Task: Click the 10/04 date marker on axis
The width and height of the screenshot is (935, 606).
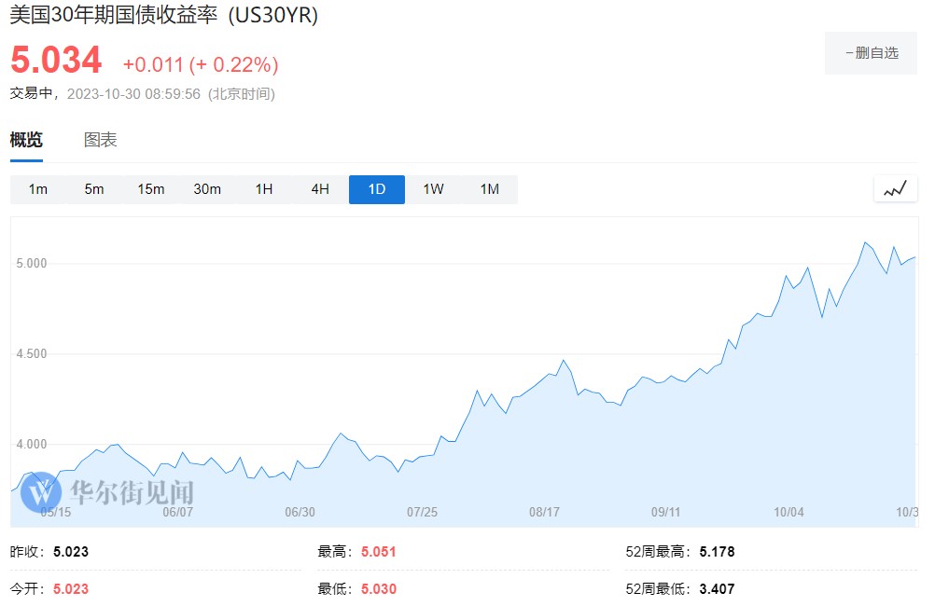Action: click(x=789, y=512)
